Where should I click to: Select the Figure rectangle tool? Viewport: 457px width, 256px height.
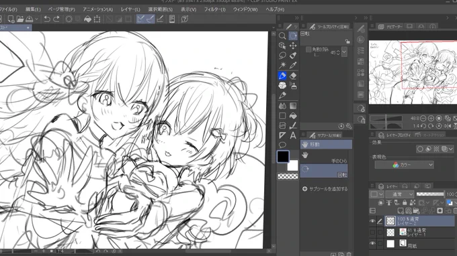(x=282, y=116)
